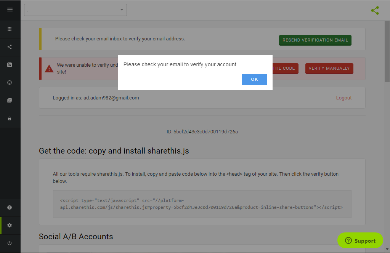Click the Logout link
This screenshot has height=253, width=390.
pyautogui.click(x=344, y=98)
